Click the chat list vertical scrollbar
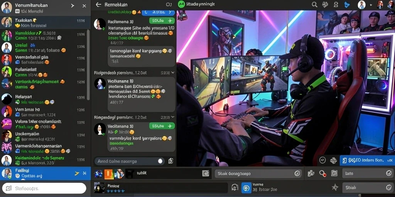The image size is (395, 197). (x=88, y=65)
